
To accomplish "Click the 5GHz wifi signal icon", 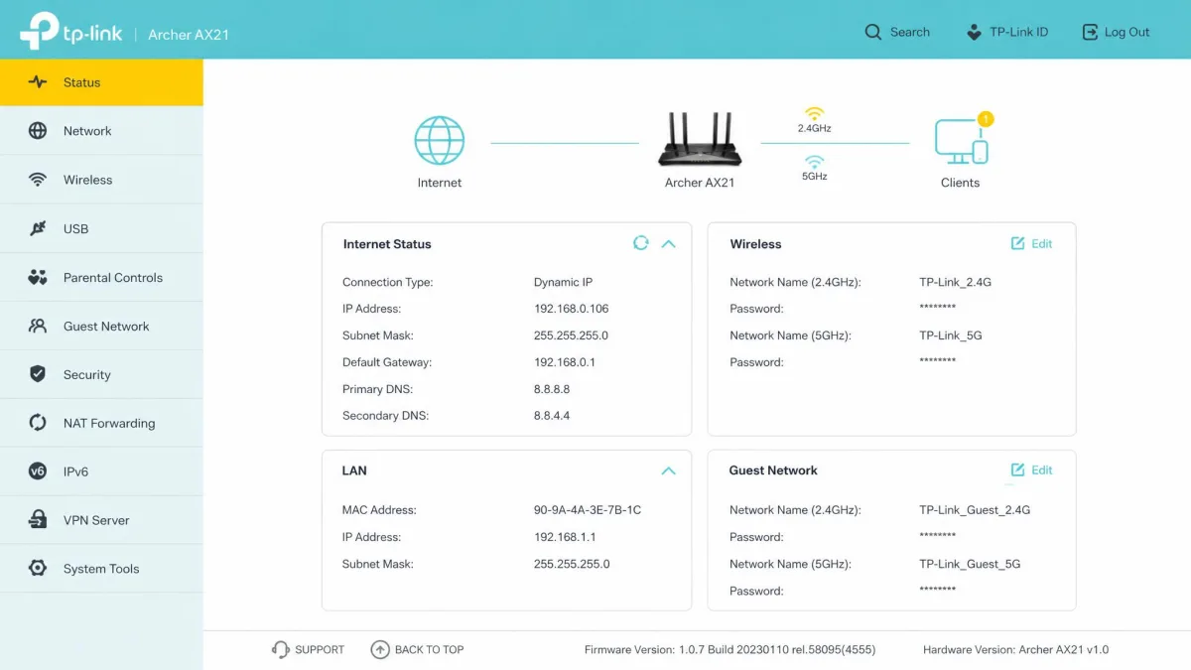I will (x=815, y=162).
